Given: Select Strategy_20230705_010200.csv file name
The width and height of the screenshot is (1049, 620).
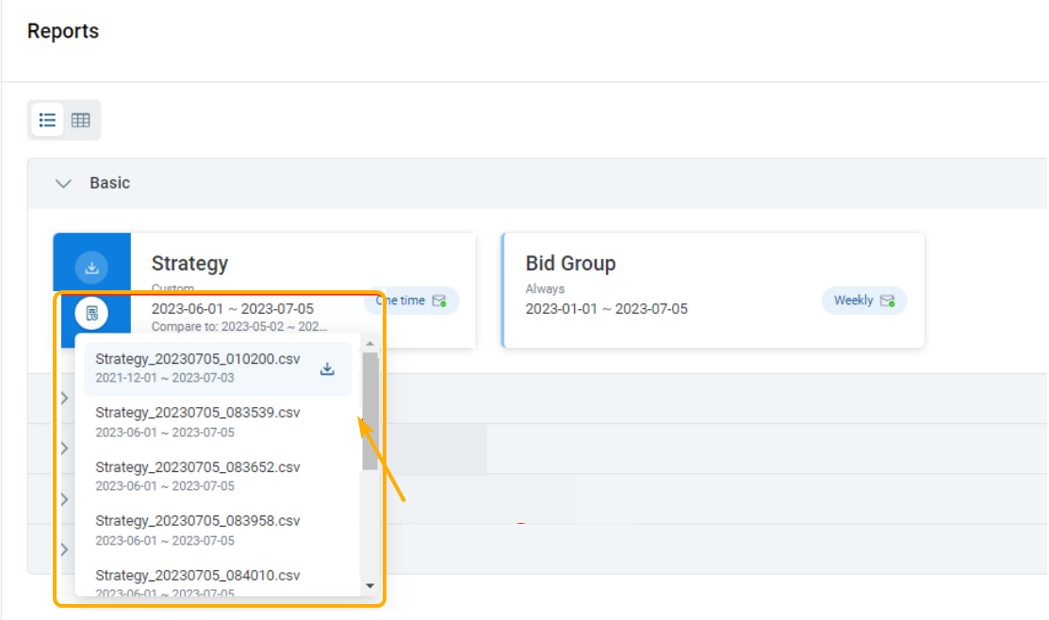Looking at the screenshot, I should pos(198,359).
